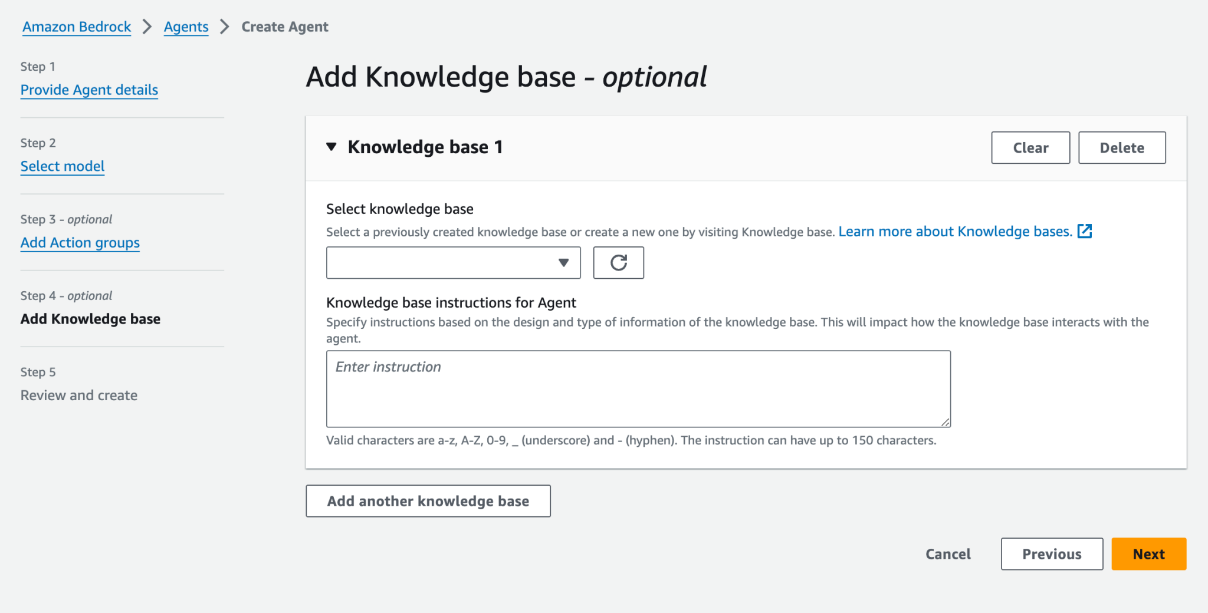
Task: Cancel the agent creation
Action: click(x=948, y=554)
